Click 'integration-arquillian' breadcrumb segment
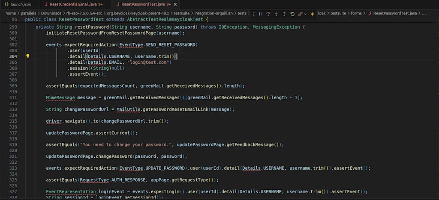Image resolution: width=439 pixels, height=200 pixels. pos(213,13)
